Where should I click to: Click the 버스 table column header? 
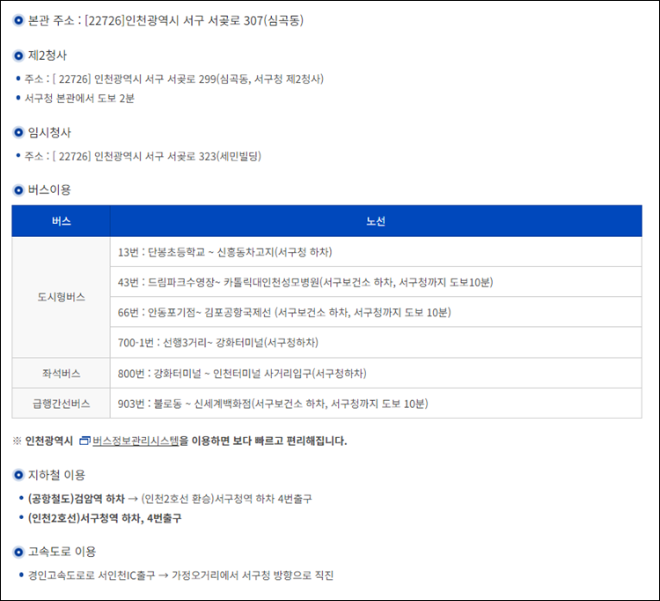61,221
